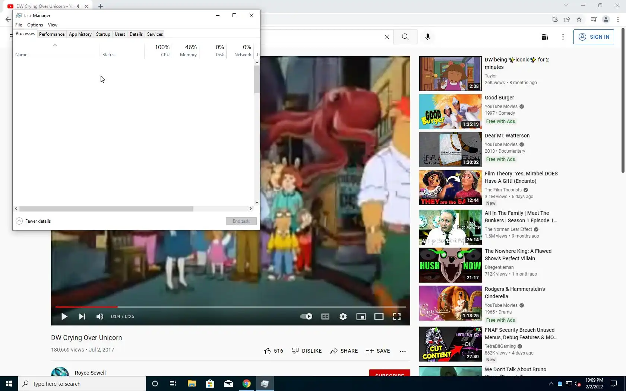Bookmark this page with the star
This screenshot has width=626, height=391.
579,19
